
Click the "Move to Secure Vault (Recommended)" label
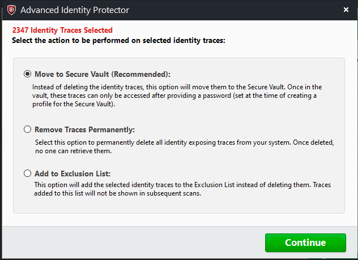[x=102, y=74]
